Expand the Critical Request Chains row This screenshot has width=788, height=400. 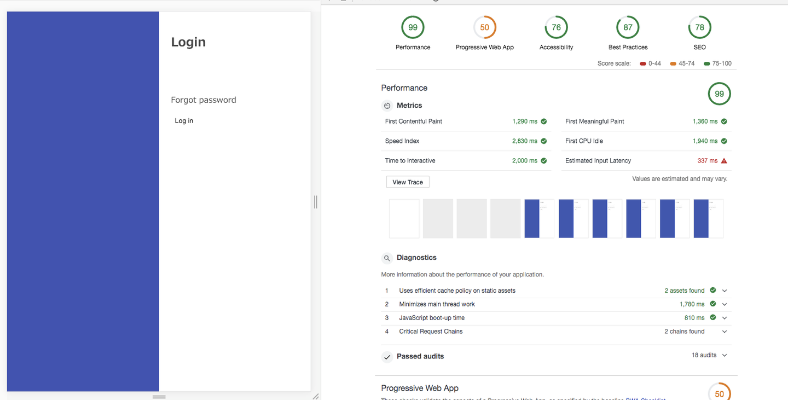pyautogui.click(x=725, y=332)
